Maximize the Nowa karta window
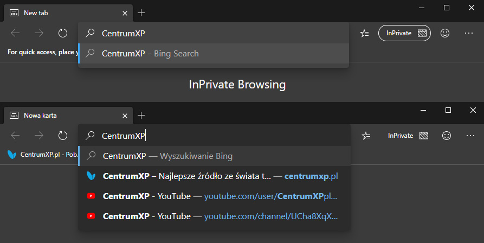Viewport: 484px width, 243px height. point(448,110)
